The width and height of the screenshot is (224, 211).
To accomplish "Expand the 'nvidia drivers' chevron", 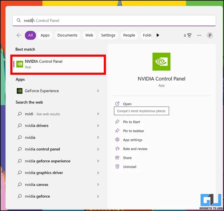I will coord(98,126).
